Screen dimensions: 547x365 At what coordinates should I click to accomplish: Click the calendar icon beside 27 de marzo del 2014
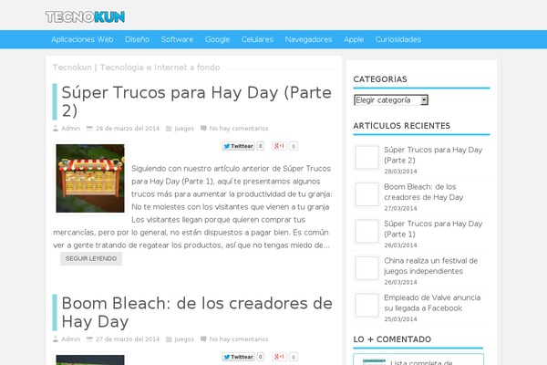pos(89,339)
